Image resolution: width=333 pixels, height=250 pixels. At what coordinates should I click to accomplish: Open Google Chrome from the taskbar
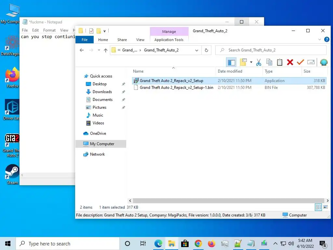tap(198, 243)
